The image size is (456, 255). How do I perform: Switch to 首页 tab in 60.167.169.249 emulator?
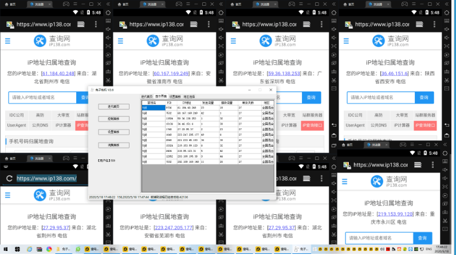pos(123,4)
